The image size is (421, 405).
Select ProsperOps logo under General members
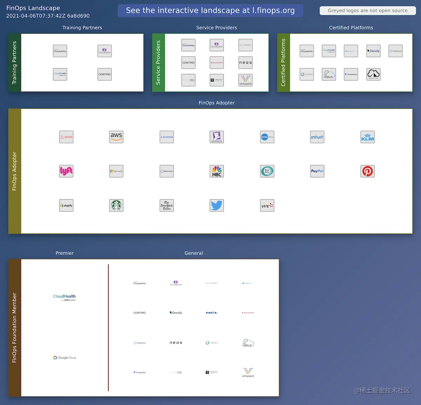click(x=140, y=372)
